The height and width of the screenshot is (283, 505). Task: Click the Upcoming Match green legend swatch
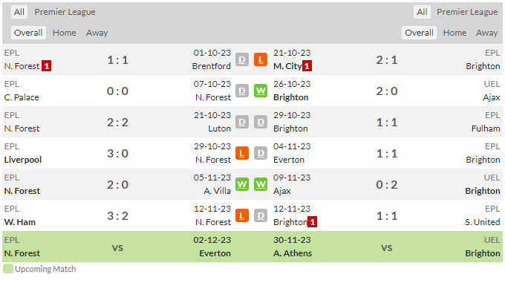point(8,269)
